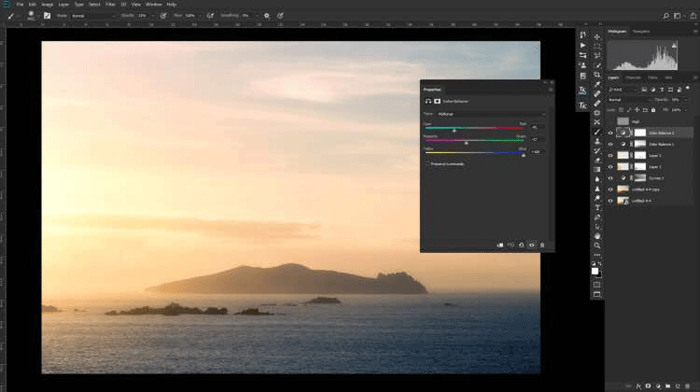Open the lower TK panel icon
The height and width of the screenshot is (392, 700).
point(583,105)
